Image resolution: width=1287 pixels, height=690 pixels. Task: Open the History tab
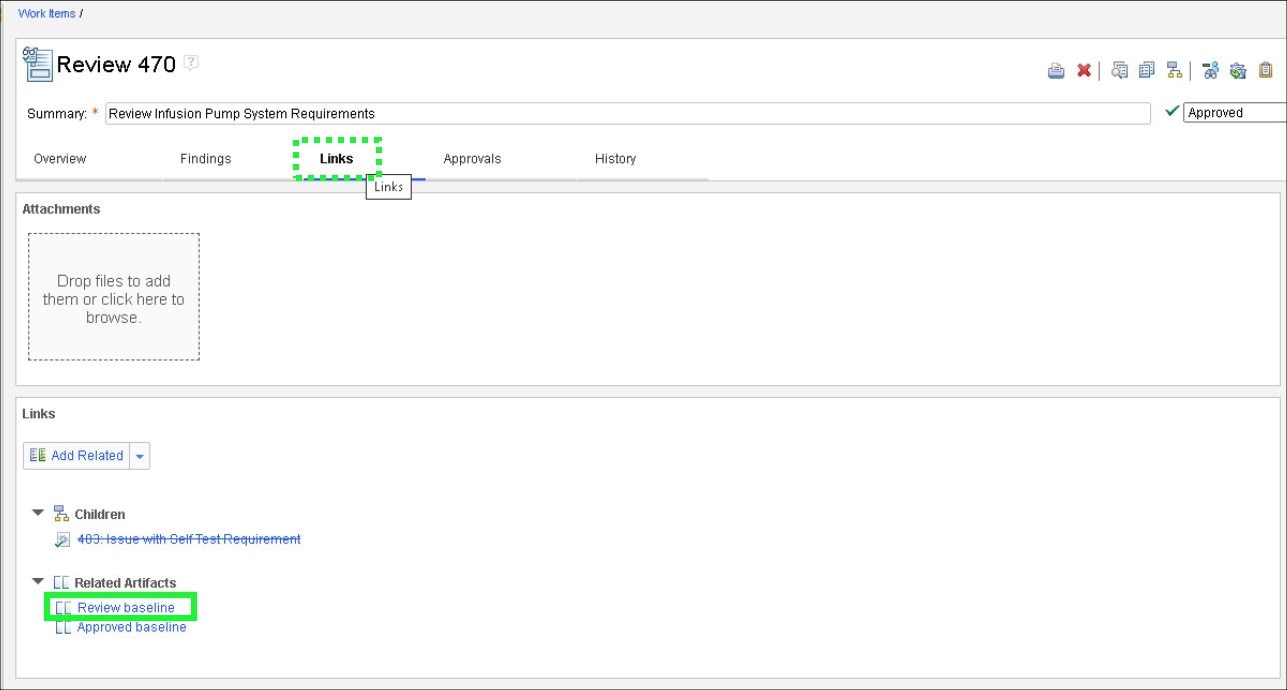[615, 159]
